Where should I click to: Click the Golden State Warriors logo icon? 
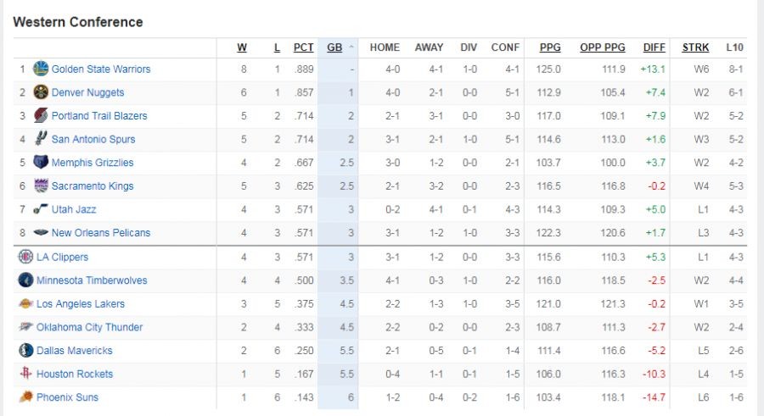pyautogui.click(x=41, y=69)
